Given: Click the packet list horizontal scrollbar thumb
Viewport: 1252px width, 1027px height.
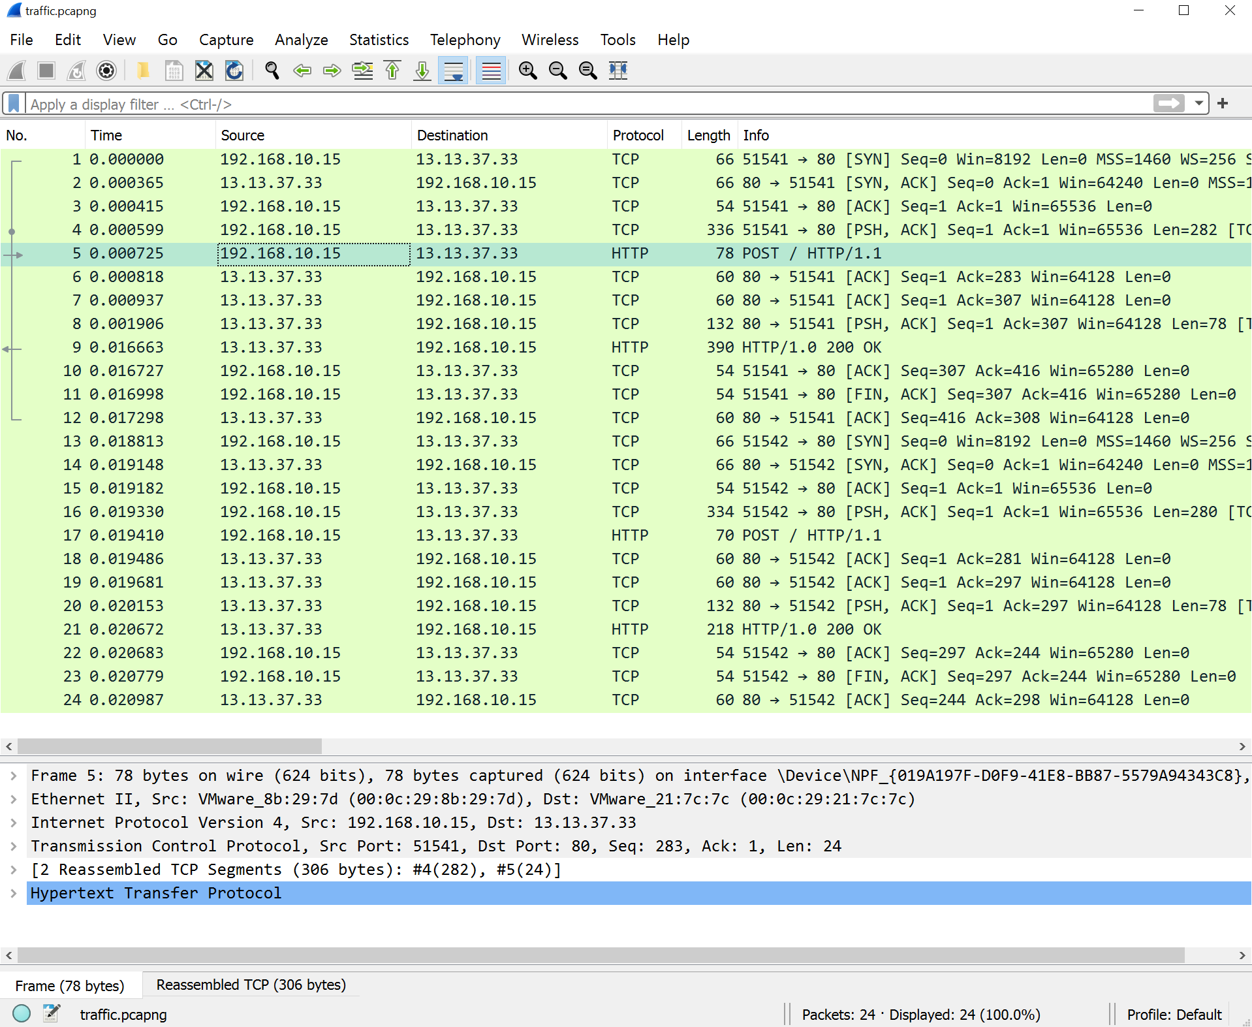Looking at the screenshot, I should click(x=170, y=746).
